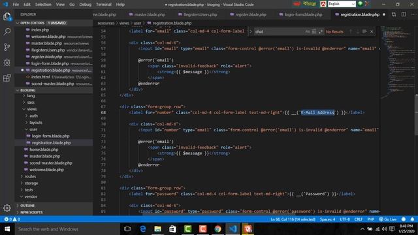418x235 pixels.
Task: Expand the lang folder
Action: coord(31,96)
